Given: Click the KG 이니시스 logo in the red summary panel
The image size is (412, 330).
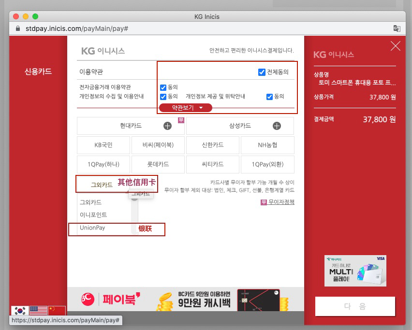Looking at the screenshot, I should coord(334,55).
